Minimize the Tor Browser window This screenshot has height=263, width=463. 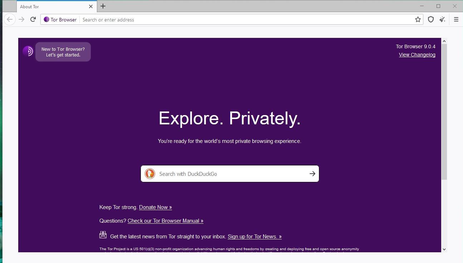pos(422,6)
